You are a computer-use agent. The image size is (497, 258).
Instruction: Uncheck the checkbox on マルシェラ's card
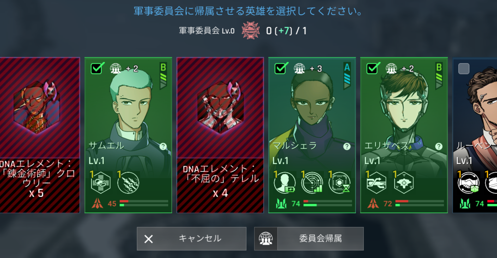tap(280, 69)
